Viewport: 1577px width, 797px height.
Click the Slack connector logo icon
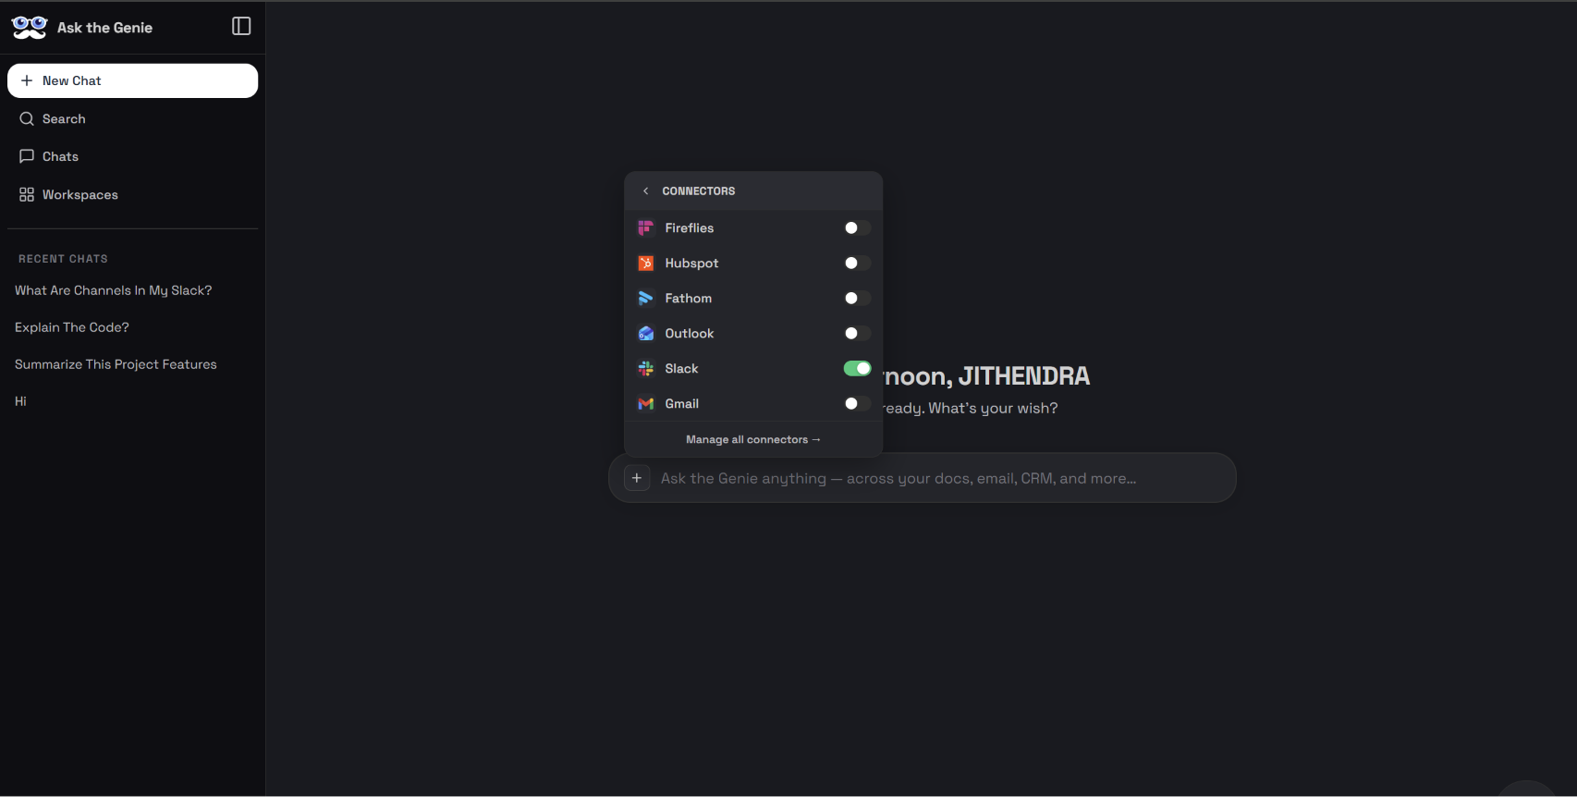(x=646, y=369)
